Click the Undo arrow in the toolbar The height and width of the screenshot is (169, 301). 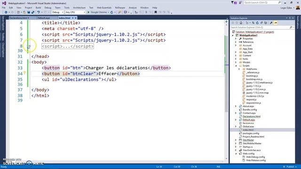[39, 12]
